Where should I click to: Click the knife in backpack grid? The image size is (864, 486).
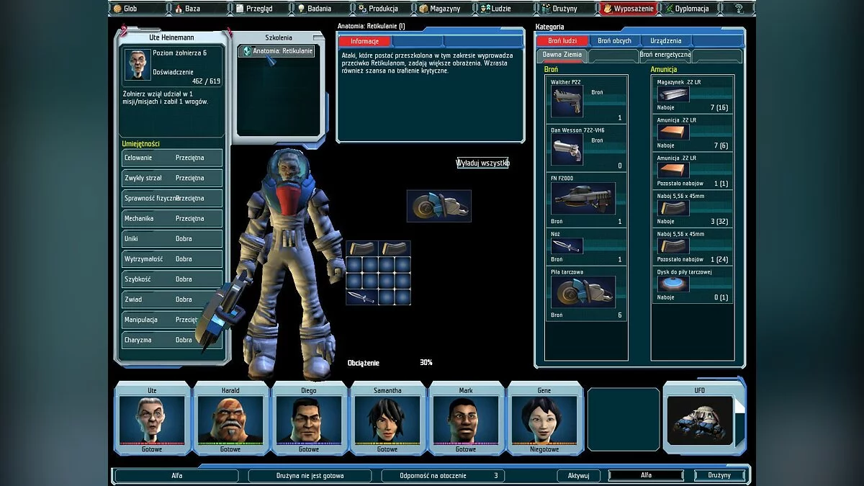click(x=362, y=297)
